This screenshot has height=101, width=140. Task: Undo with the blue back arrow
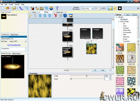point(21,8)
